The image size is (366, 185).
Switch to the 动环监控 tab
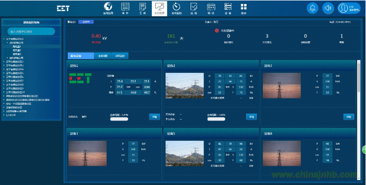[120, 56]
